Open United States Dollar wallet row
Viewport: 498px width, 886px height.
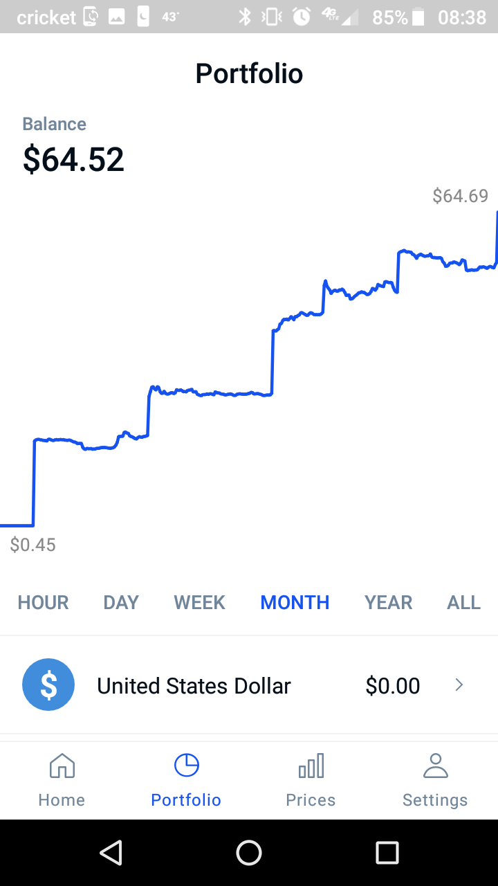point(194,686)
